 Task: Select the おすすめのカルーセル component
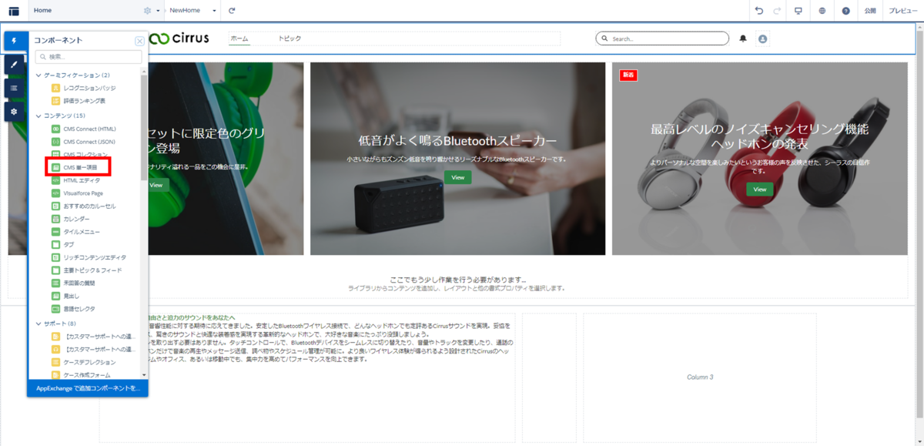83,206
